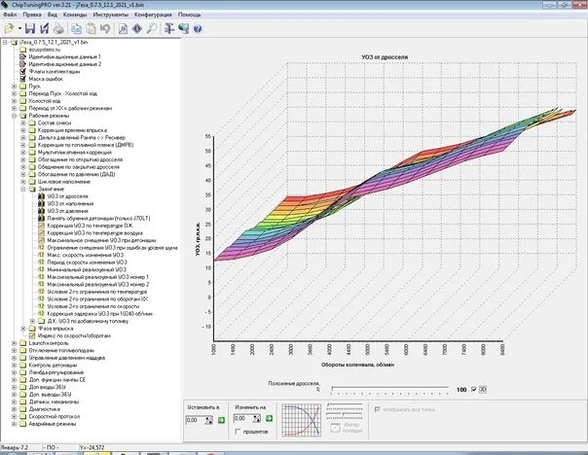Click the Open file toolbar icon
Screen dimensions: 588x455
9,28
